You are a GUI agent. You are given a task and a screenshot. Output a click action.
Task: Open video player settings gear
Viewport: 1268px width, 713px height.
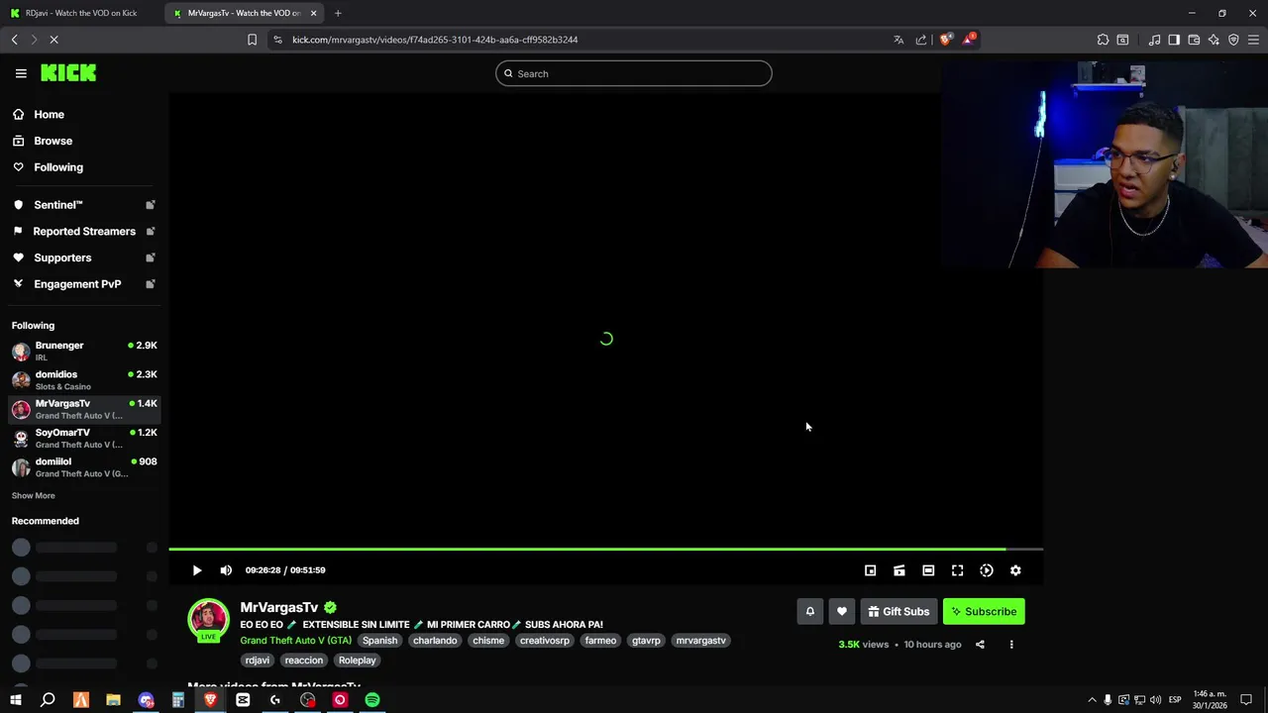pos(1015,570)
